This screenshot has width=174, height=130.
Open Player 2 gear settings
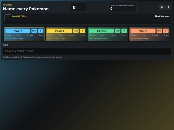[82, 31]
